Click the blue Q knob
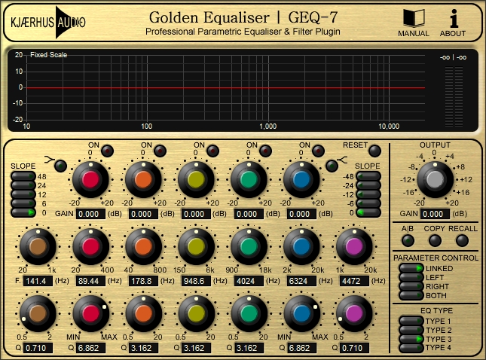Viewport: 486px width, 360px height. tap(301, 313)
